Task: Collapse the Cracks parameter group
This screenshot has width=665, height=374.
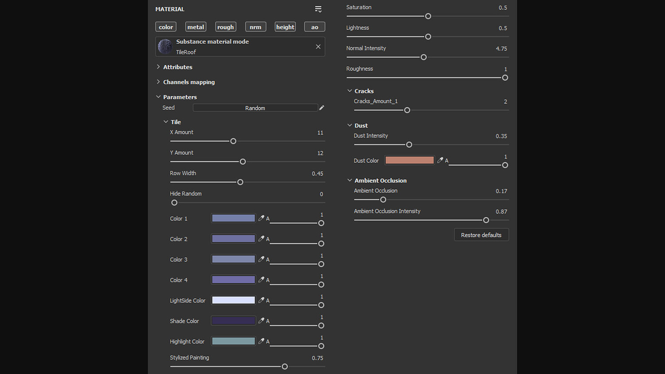Action: [350, 91]
